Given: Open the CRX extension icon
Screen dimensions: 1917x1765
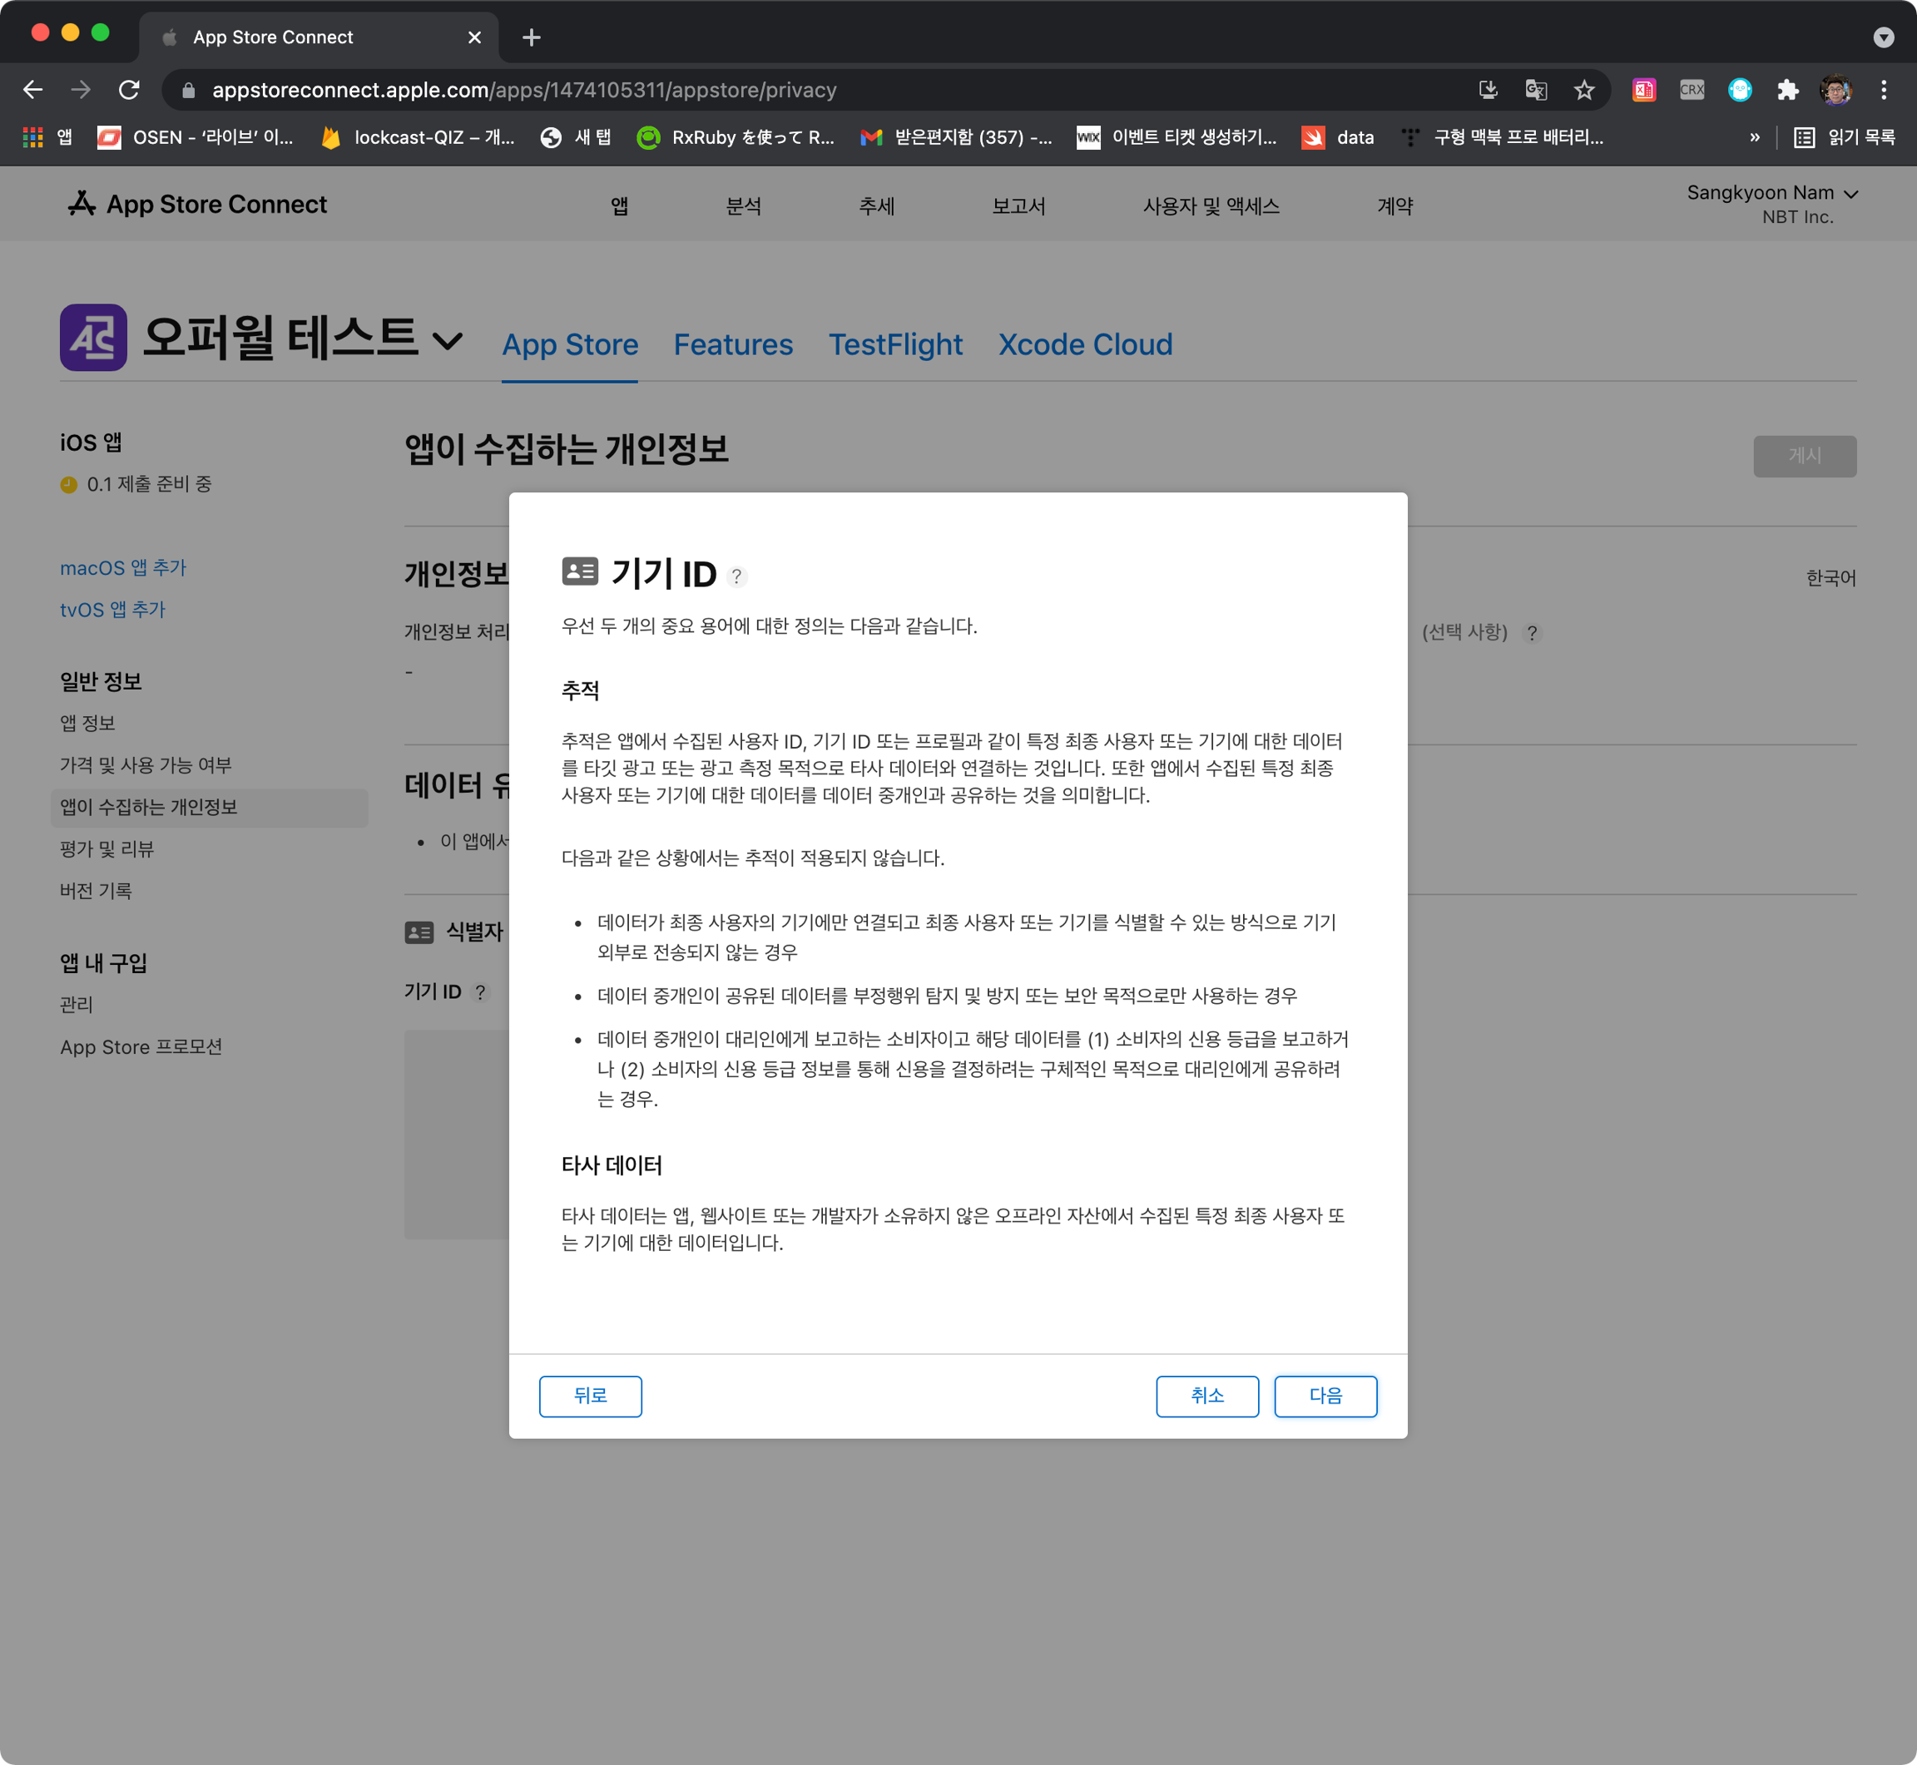Looking at the screenshot, I should (1692, 90).
